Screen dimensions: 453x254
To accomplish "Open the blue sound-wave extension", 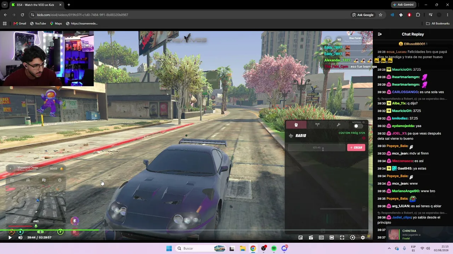I will pos(392,15).
